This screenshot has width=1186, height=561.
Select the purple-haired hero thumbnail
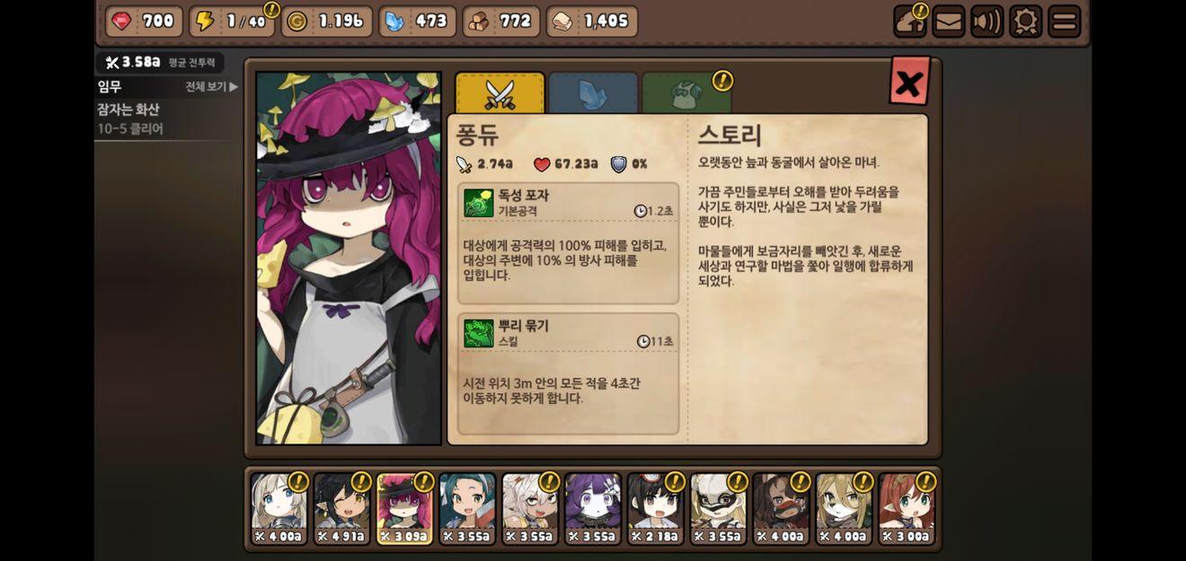(x=593, y=509)
